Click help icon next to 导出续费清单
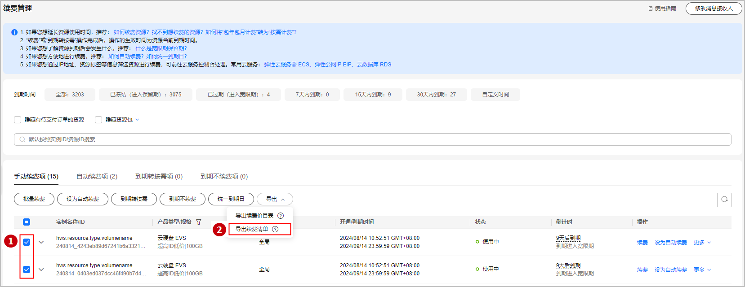This screenshot has width=745, height=287. [x=275, y=229]
